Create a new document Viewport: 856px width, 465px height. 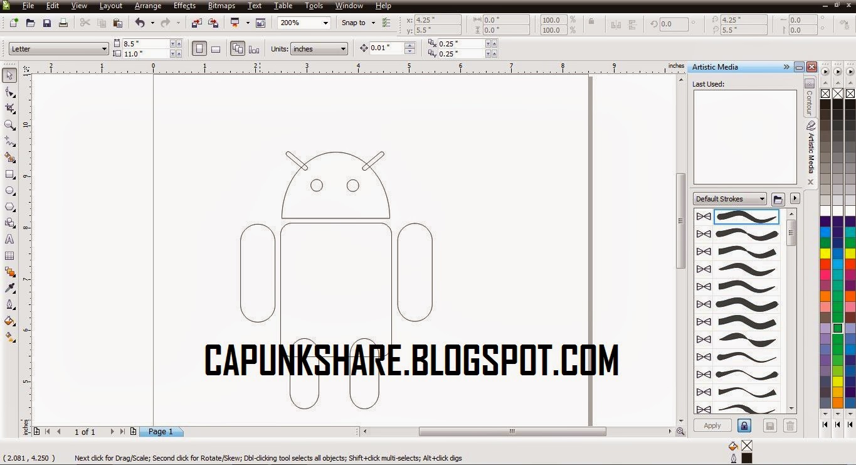coord(14,23)
